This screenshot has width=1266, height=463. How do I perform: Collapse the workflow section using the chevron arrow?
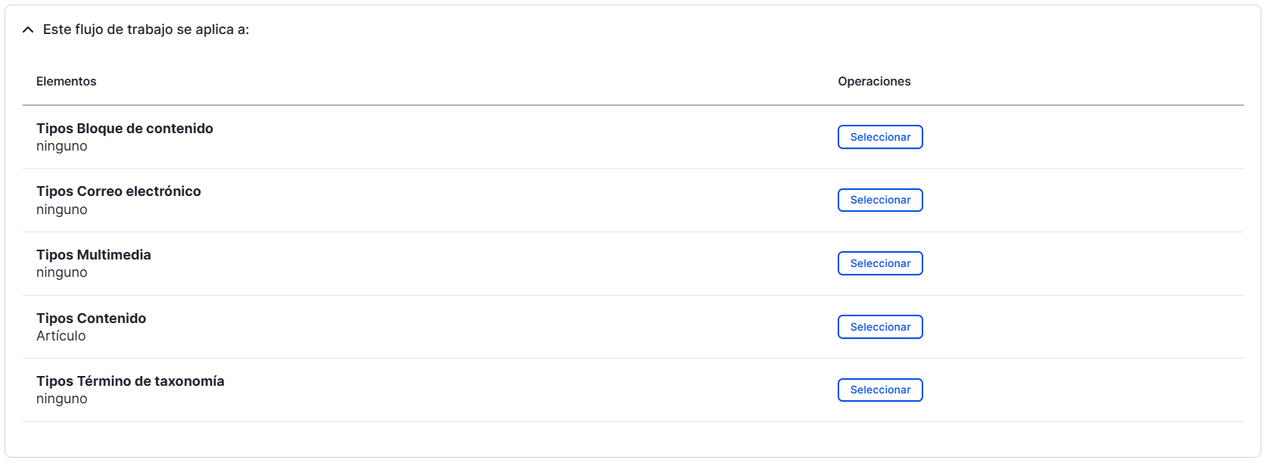28,30
